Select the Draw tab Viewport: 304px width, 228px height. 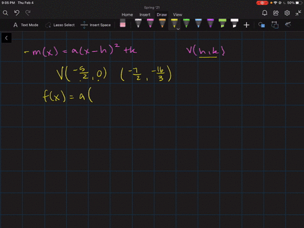pyautogui.click(x=161, y=15)
